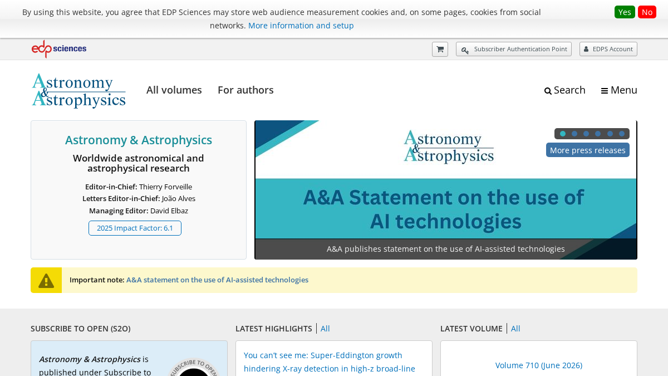The image size is (668, 376).
Task: Open the shopping cart icon
Action: 440,49
